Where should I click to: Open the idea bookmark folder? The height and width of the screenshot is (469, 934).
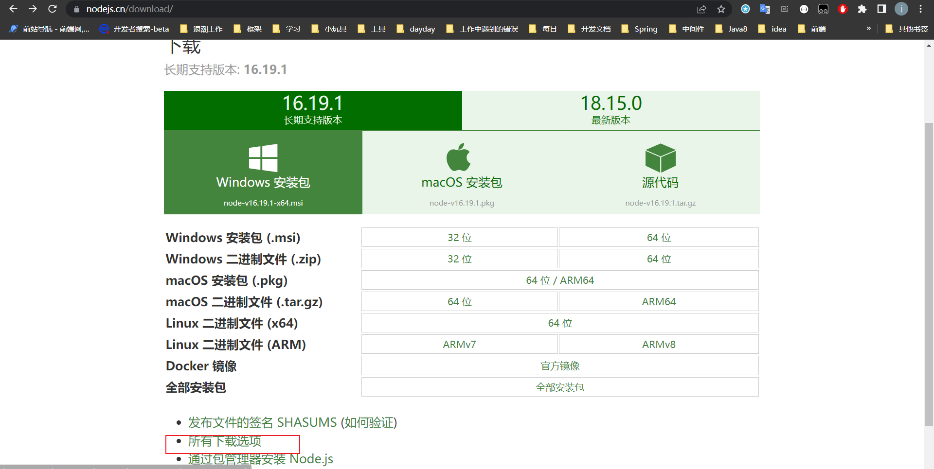[772, 29]
